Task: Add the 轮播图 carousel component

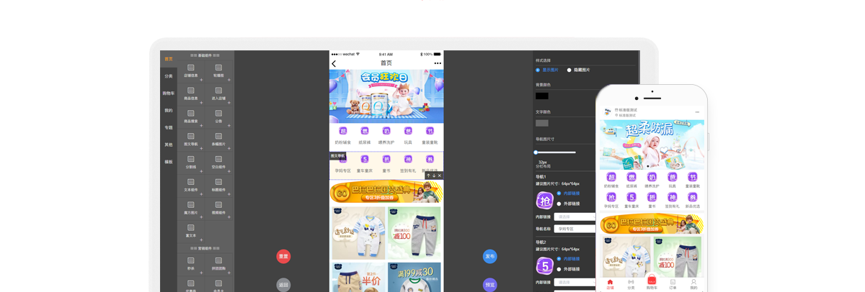Action: click(218, 70)
